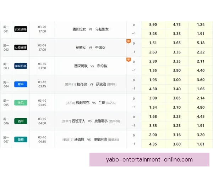Pick handicap odds 1.61 in match 007
The image size is (213, 170).
[x=201, y=144]
